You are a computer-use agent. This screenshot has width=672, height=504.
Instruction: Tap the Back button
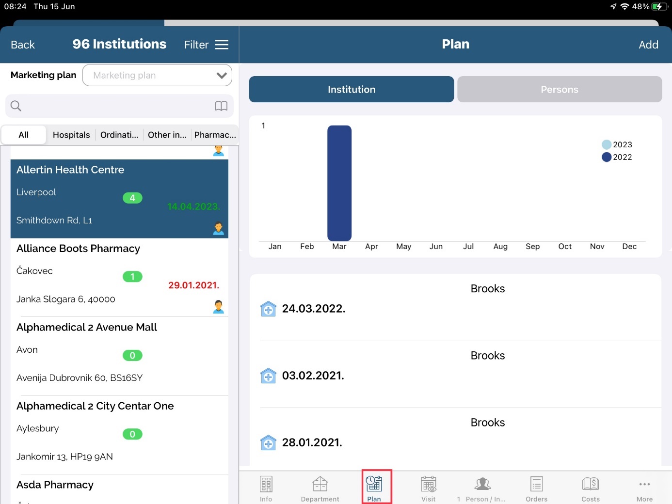pyautogui.click(x=23, y=45)
